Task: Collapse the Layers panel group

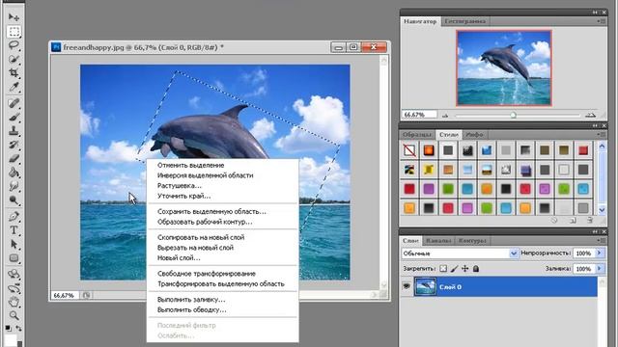Action: click(x=595, y=231)
